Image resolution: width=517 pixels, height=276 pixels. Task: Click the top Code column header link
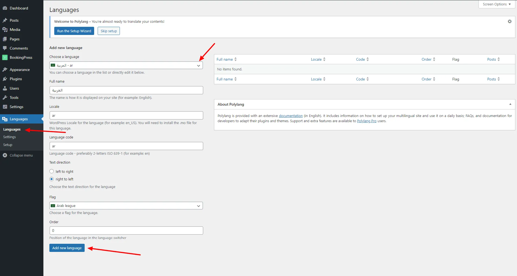coord(360,59)
